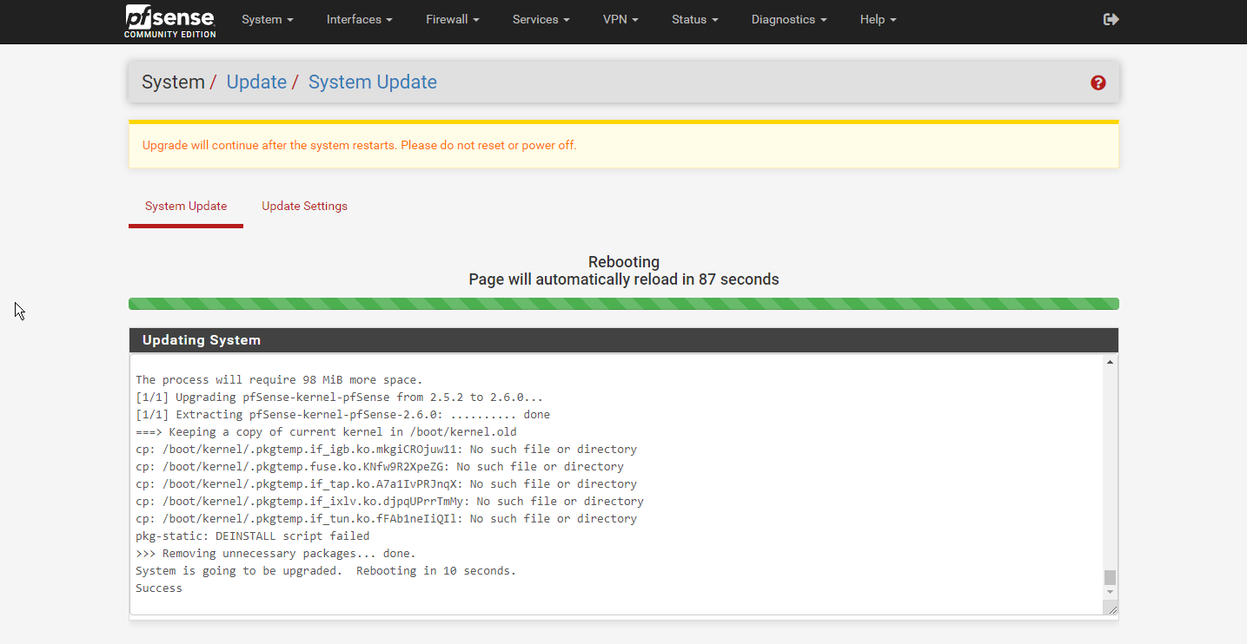1247x644 pixels.
Task: Open the red help question mark icon
Action: click(x=1098, y=82)
